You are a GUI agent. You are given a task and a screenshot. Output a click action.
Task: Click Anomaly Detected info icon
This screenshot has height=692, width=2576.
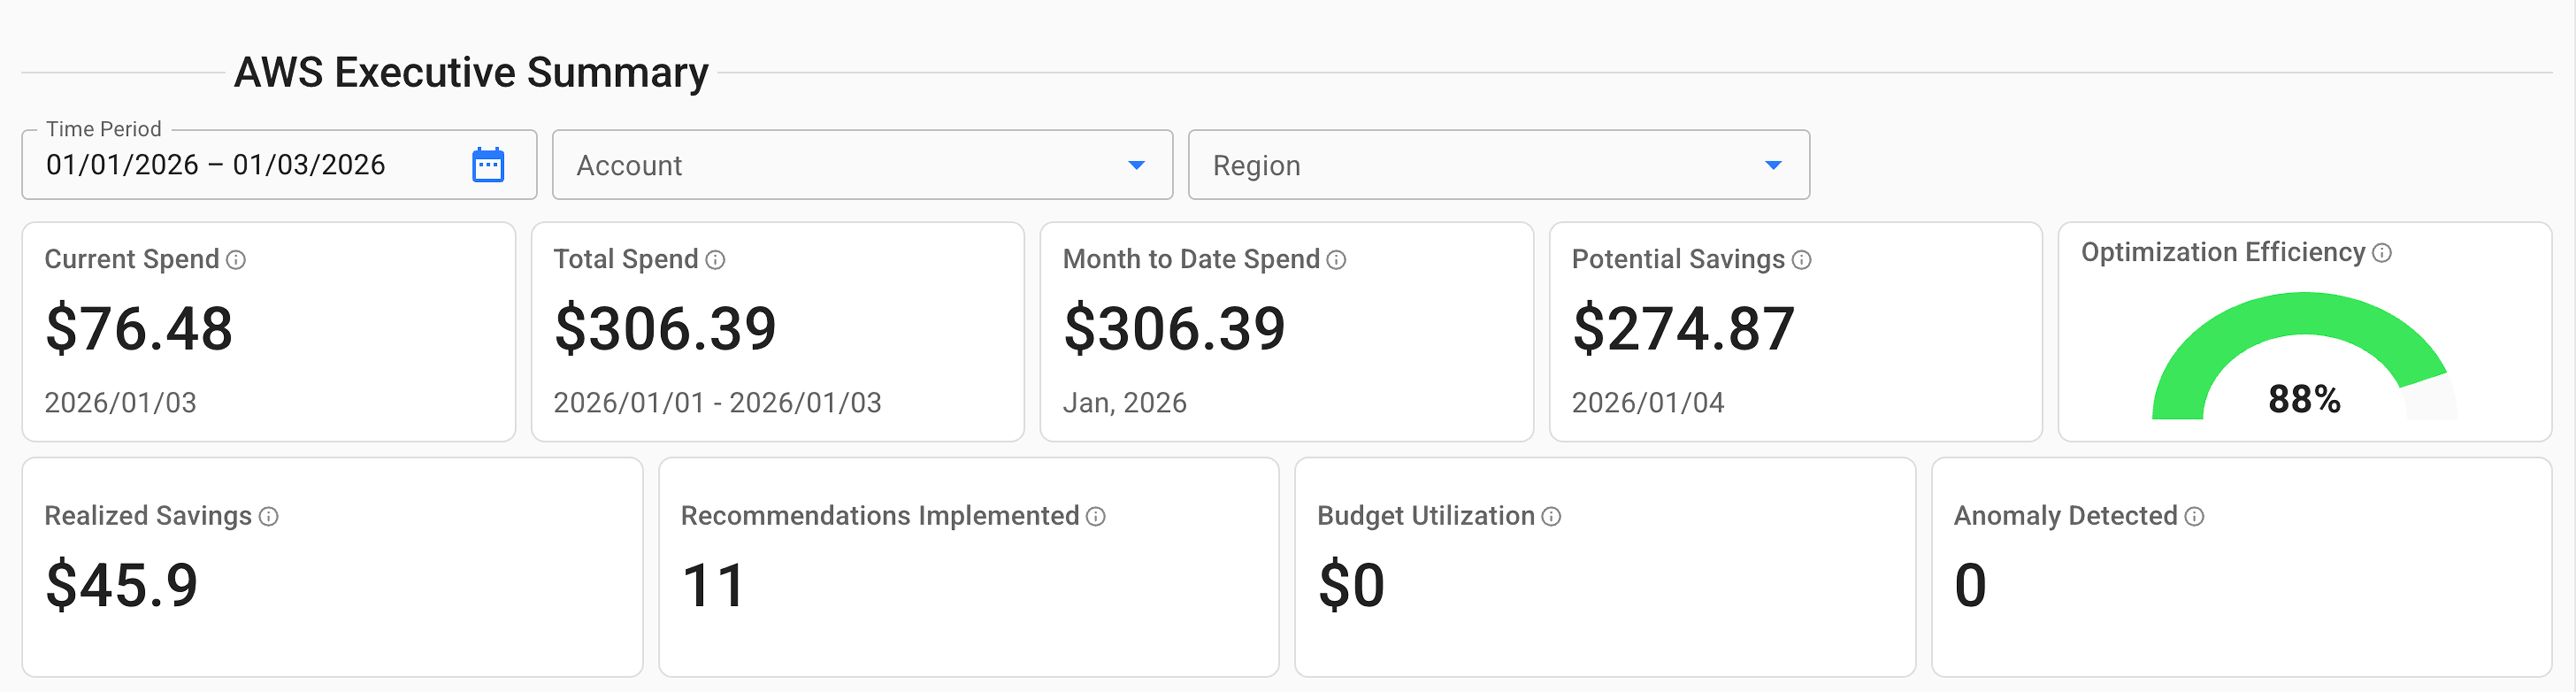click(x=2194, y=516)
